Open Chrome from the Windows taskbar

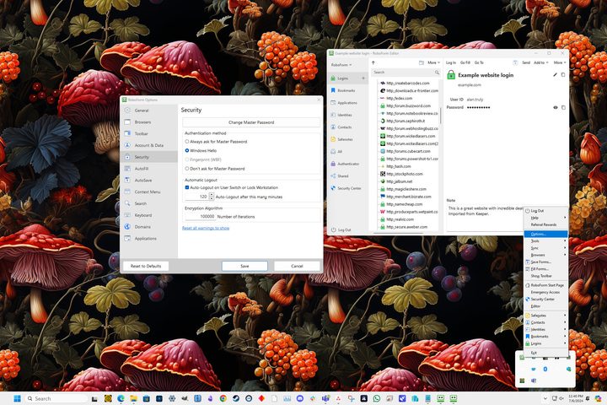(223, 398)
